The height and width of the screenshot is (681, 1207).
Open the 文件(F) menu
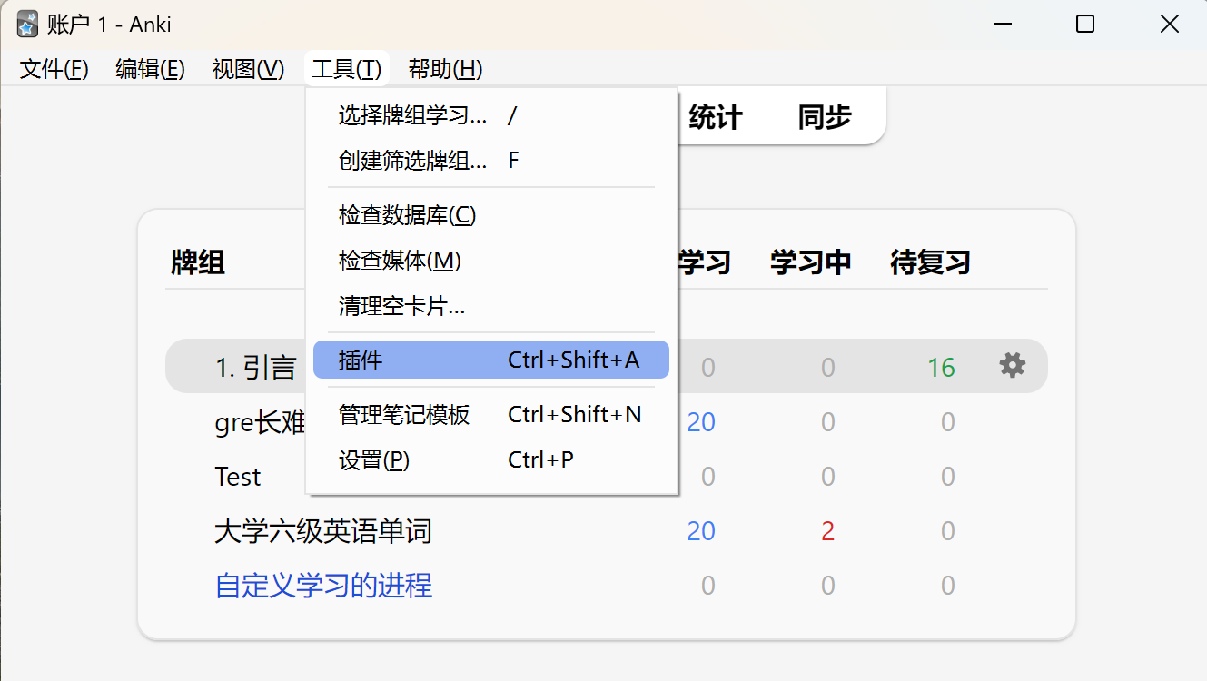[x=54, y=69]
